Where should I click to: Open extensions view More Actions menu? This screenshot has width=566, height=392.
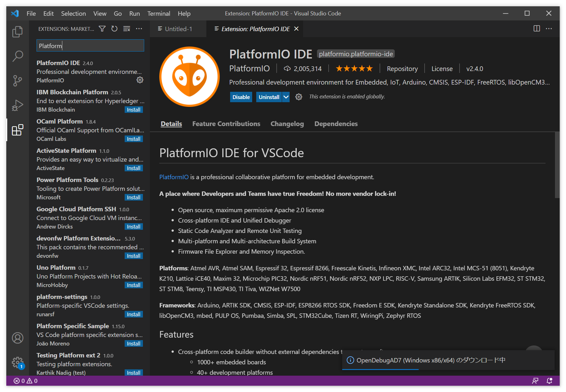pos(139,29)
